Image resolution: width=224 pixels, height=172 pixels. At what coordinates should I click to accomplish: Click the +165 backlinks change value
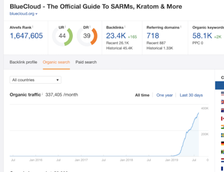[x=132, y=37]
